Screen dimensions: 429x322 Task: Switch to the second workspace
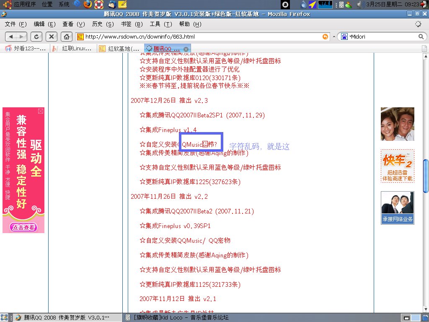click(416, 318)
